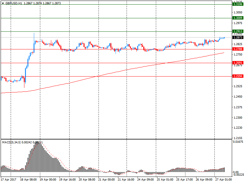The image size is (244, 183).
Task: Click the 1.2450 price axis value
Action: 238,97
